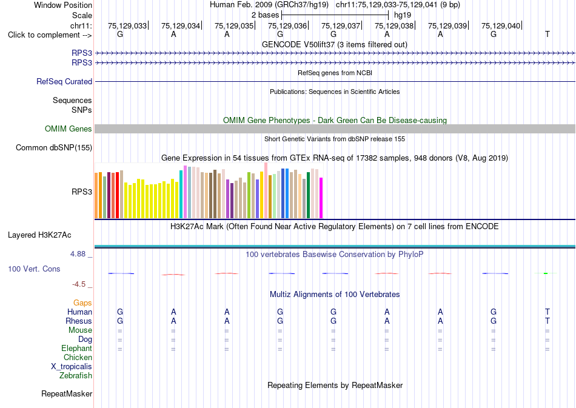This screenshot has width=576, height=408.
Task: Select the dark green GTEx expression bar
Action: pos(308,195)
